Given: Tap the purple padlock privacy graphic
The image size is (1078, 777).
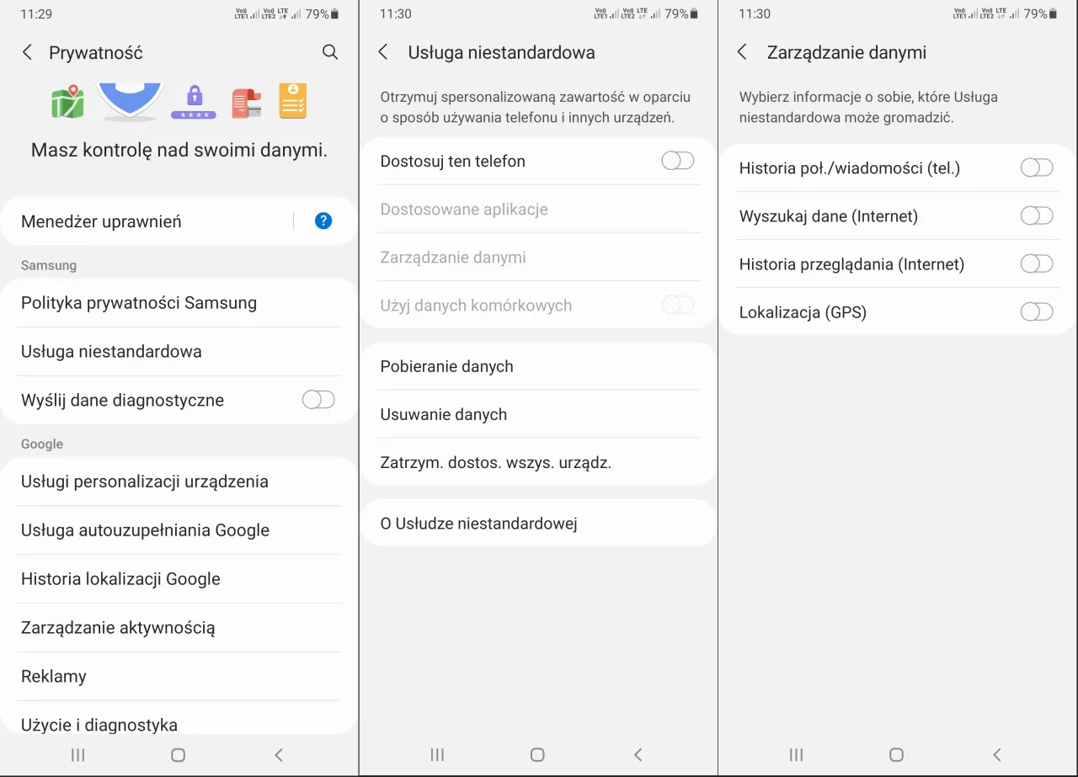Looking at the screenshot, I should 194,99.
